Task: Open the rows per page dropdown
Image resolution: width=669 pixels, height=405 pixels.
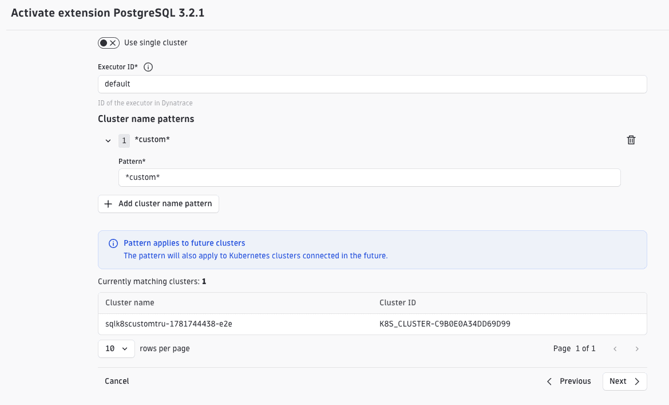Action: click(116, 349)
